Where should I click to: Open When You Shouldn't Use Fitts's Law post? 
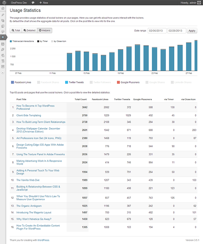tap(38, 198)
